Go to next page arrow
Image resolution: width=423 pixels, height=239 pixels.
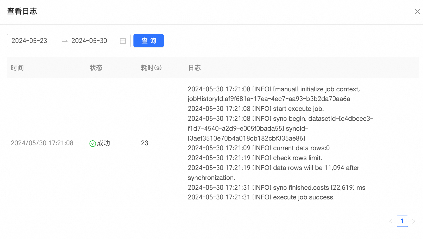click(x=414, y=221)
